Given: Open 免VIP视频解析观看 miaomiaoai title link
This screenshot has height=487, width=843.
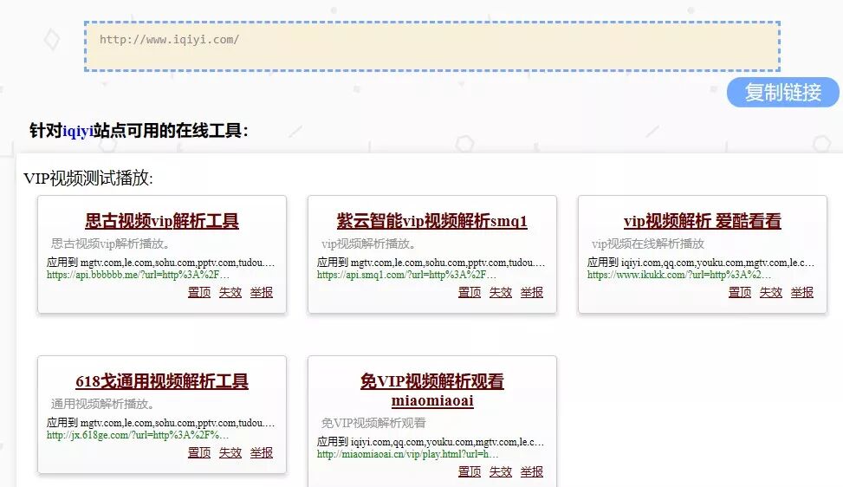Looking at the screenshot, I should [432, 390].
